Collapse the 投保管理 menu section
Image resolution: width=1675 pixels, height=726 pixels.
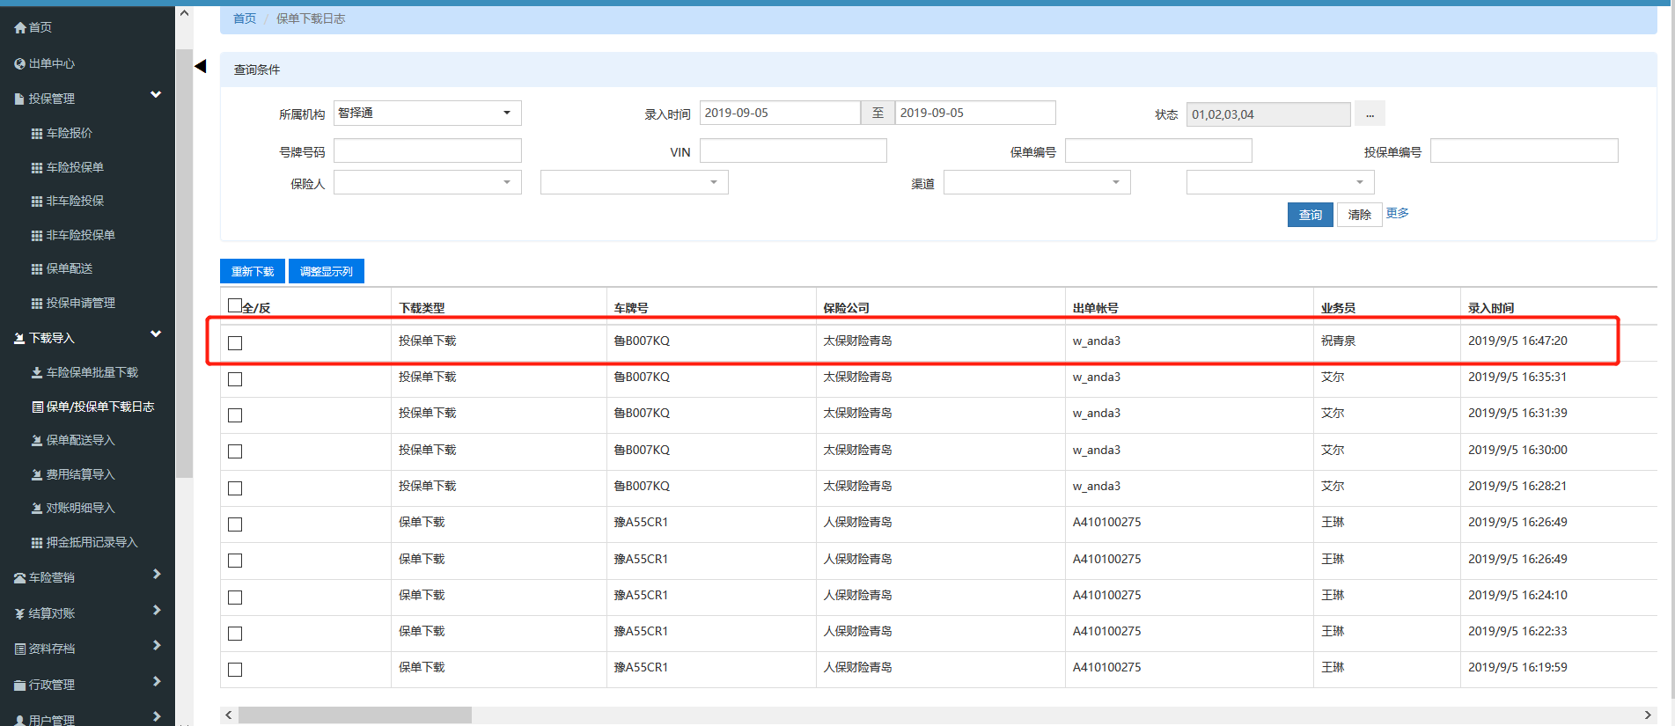click(156, 95)
